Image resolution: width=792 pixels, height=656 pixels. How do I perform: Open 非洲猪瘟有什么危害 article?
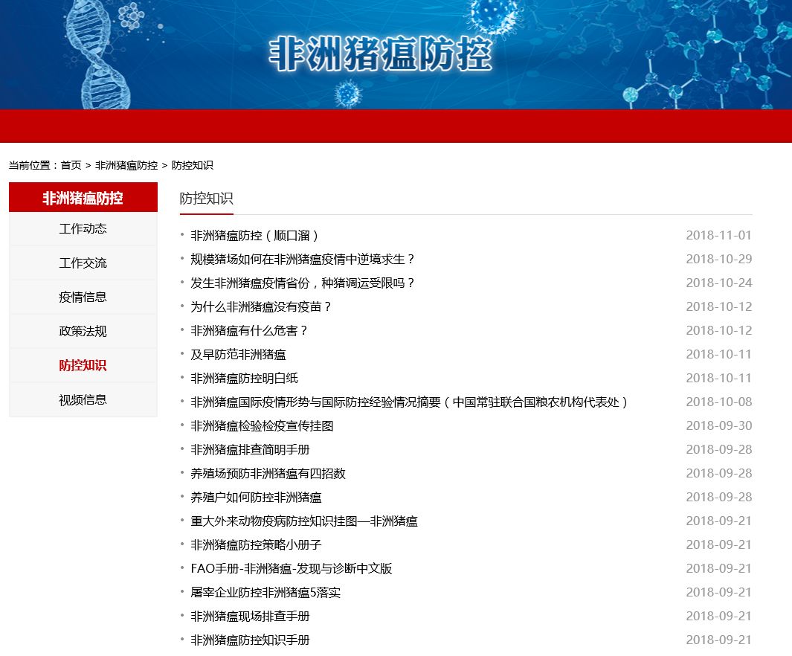coord(249,331)
